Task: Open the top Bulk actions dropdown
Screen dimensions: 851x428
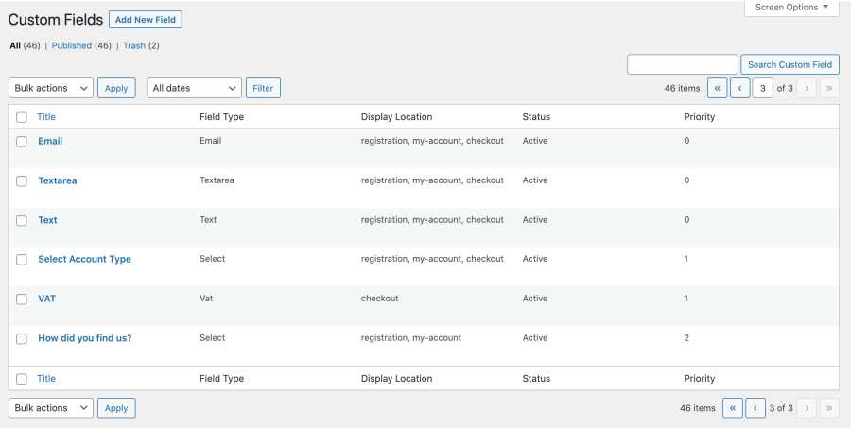Action: pos(51,88)
